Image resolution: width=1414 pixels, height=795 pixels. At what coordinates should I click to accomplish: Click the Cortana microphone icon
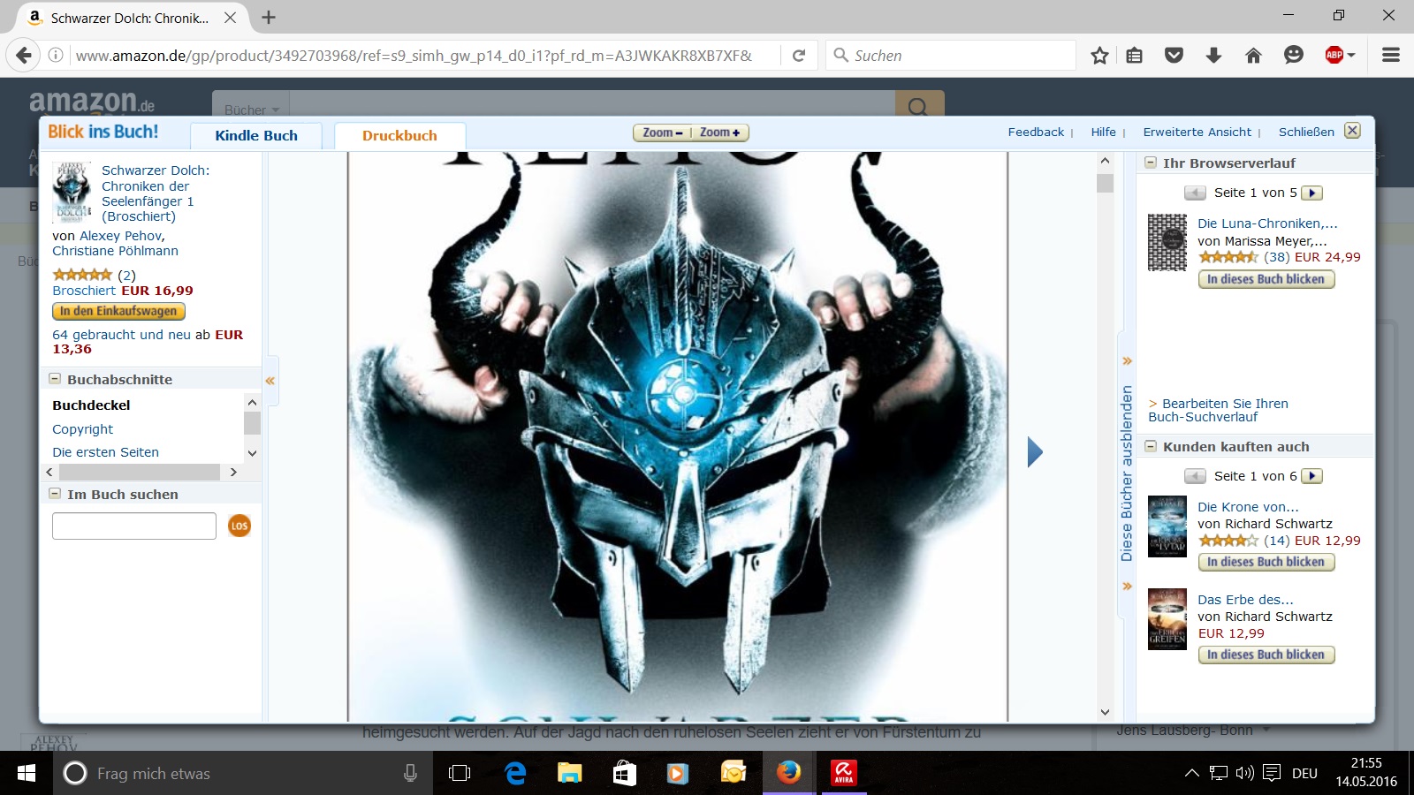(410, 774)
